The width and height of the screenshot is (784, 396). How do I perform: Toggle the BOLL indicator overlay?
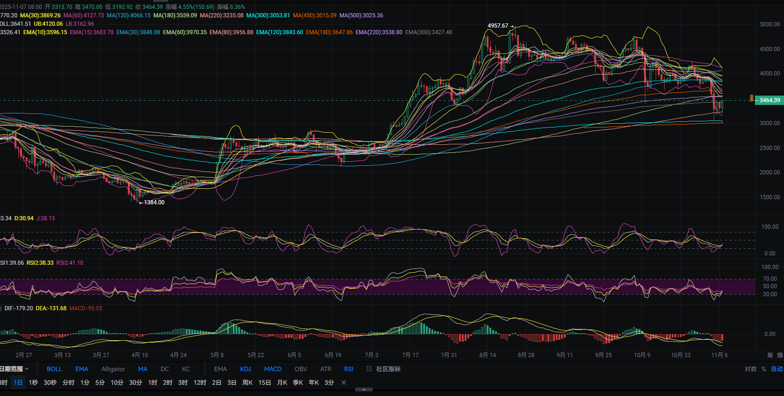[54, 369]
